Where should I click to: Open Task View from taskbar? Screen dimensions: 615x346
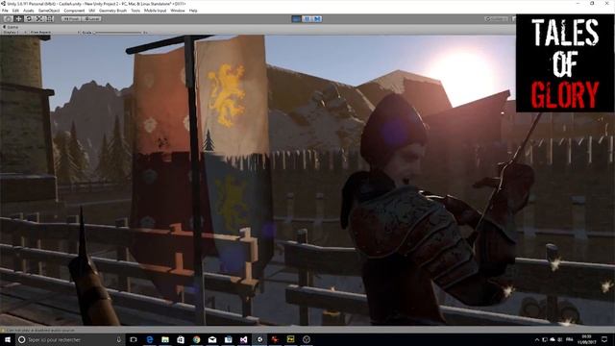coord(134,339)
